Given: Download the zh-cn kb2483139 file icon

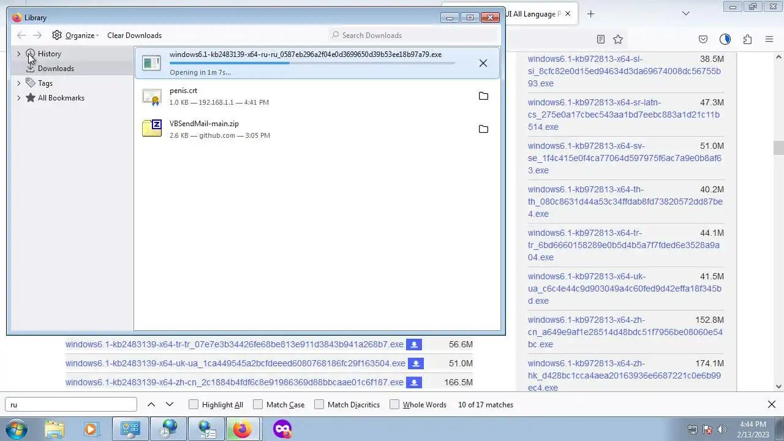Looking at the screenshot, I should pyautogui.click(x=414, y=383).
